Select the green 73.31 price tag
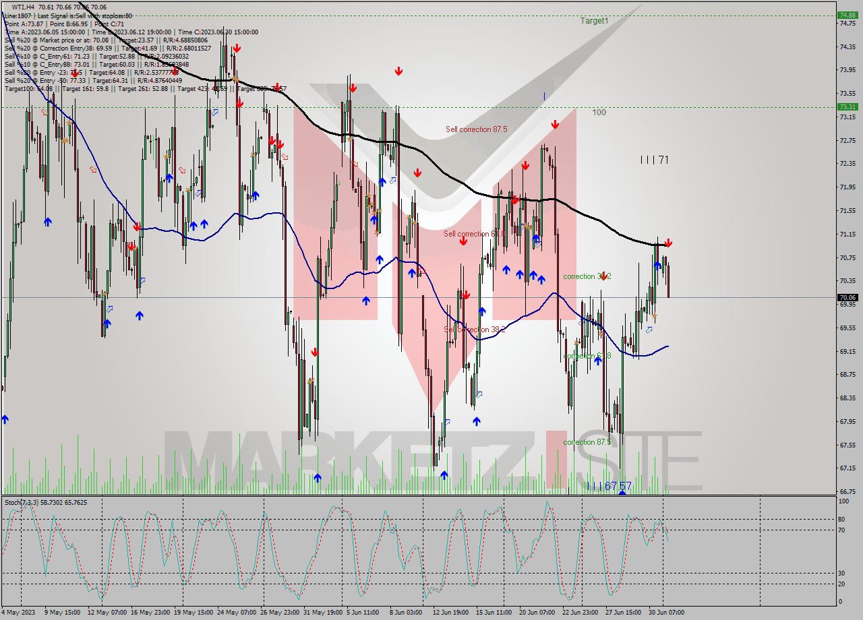The image size is (863, 620). click(x=847, y=106)
